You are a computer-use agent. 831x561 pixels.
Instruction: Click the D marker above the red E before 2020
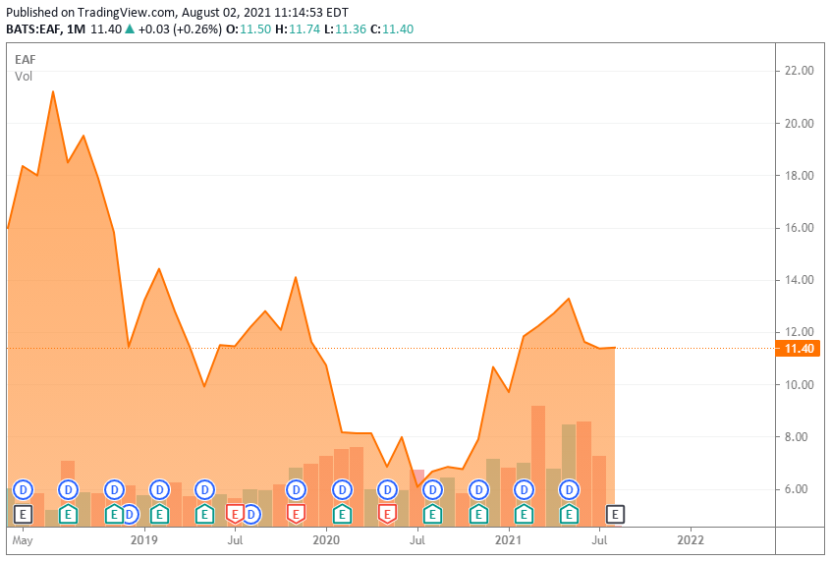coord(297,490)
